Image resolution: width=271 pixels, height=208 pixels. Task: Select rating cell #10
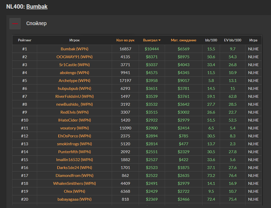click(25, 120)
